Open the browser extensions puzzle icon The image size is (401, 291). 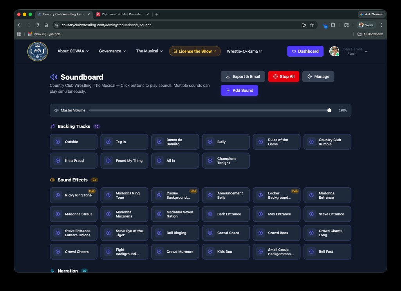tap(333, 25)
